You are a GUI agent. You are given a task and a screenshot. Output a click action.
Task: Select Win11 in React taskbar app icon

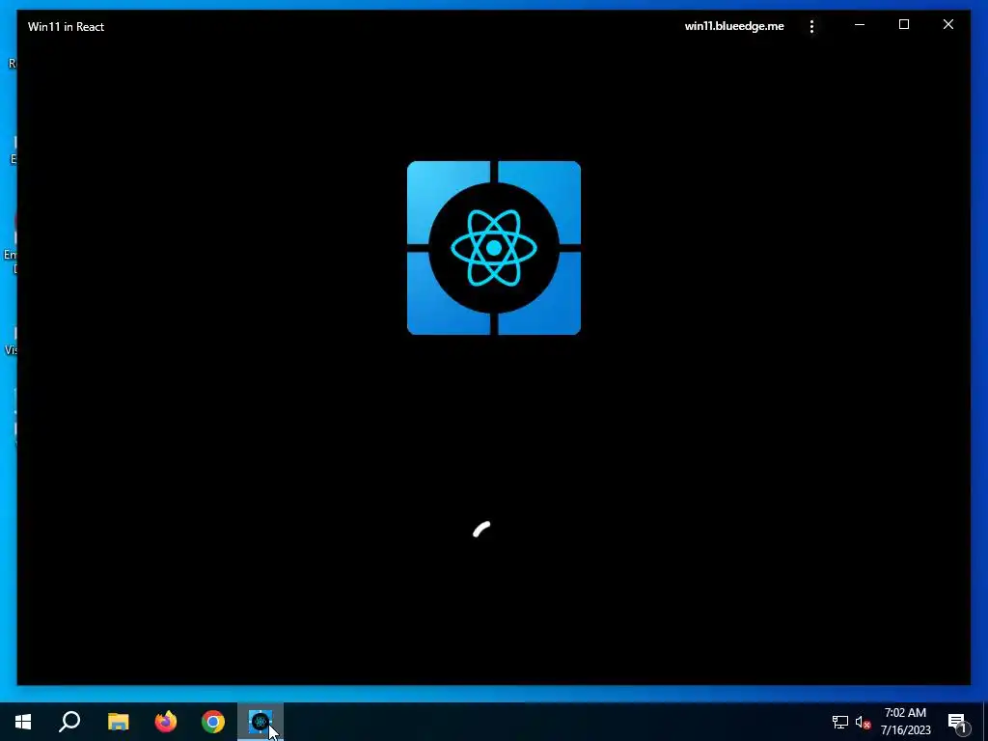[261, 722]
